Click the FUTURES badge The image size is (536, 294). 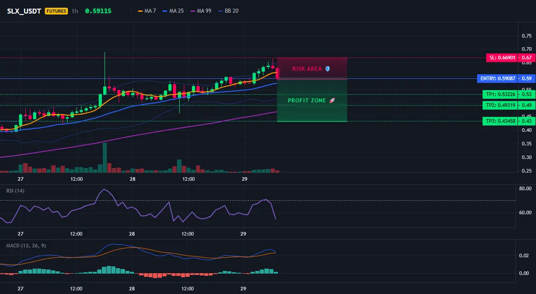(x=57, y=11)
